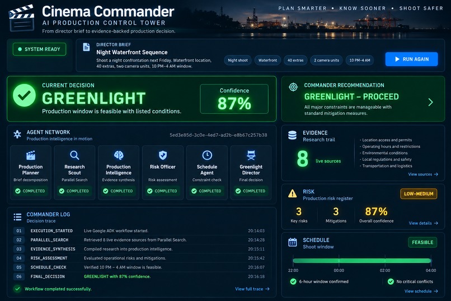Click the Night Waterfront Sequence title
451x301 pixels.
click(x=131, y=52)
